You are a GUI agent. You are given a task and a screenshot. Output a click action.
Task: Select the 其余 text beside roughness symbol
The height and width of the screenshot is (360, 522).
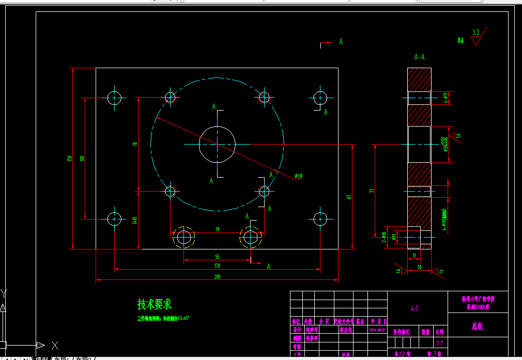(x=460, y=41)
